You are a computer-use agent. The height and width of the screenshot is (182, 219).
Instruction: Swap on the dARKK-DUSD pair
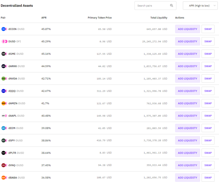tap(208, 66)
